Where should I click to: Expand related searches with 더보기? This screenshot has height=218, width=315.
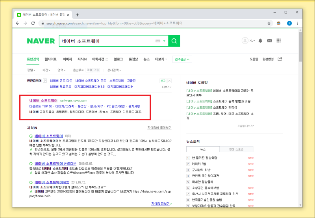pyautogui.click(x=167, y=87)
